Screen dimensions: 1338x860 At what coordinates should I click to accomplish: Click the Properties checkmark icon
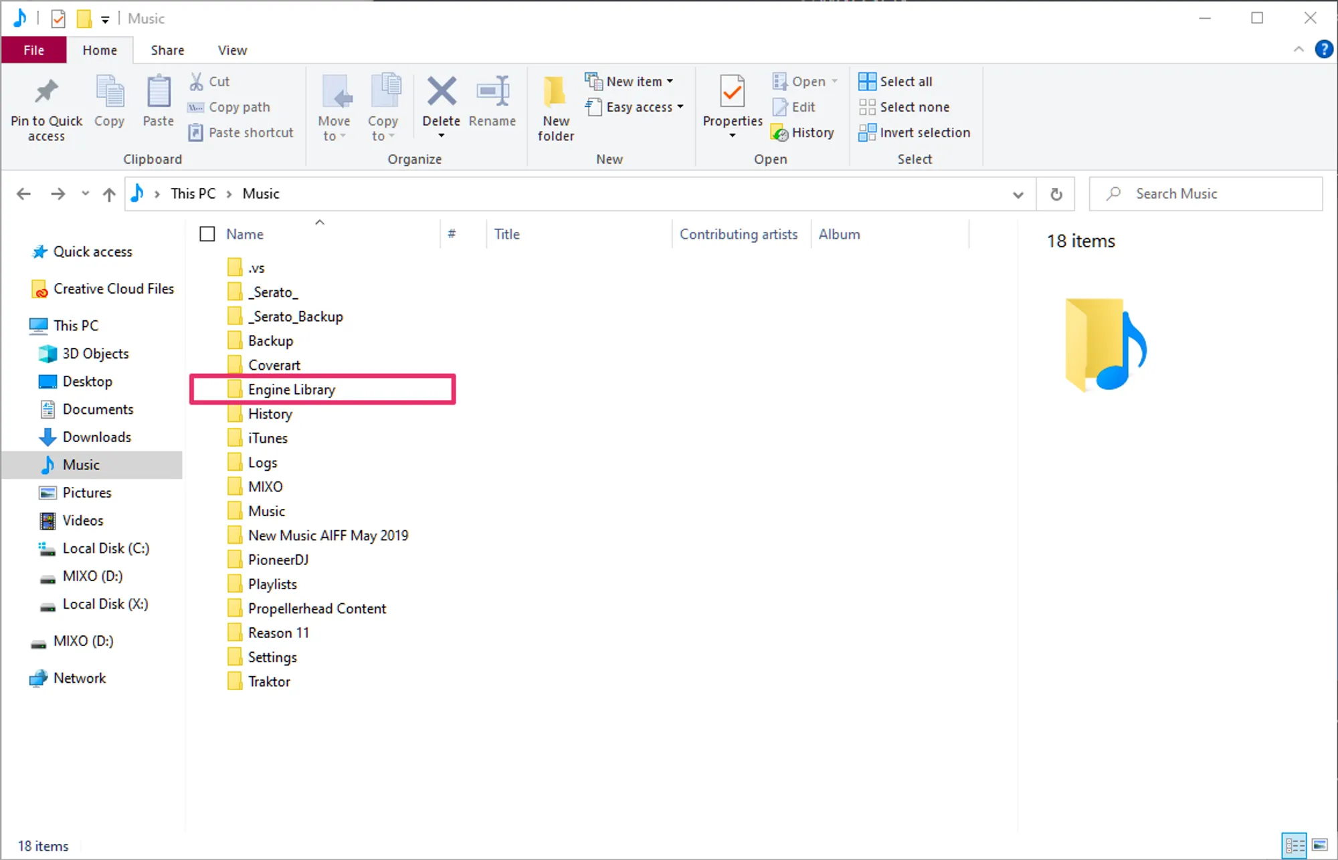[x=732, y=92]
